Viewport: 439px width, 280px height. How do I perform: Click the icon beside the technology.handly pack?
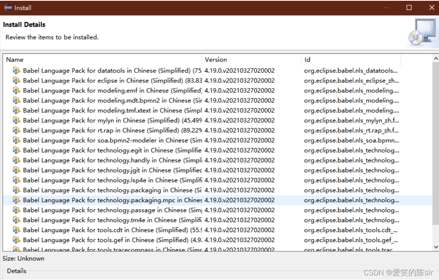pos(17,161)
